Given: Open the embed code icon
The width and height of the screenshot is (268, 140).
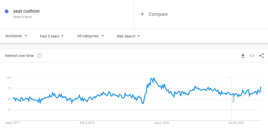Looking at the screenshot, I should tap(252, 56).
